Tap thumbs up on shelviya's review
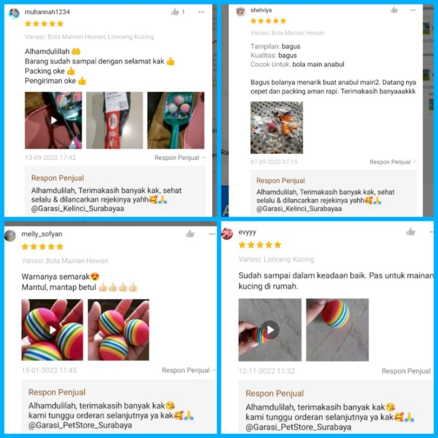 pyautogui.click(x=394, y=10)
